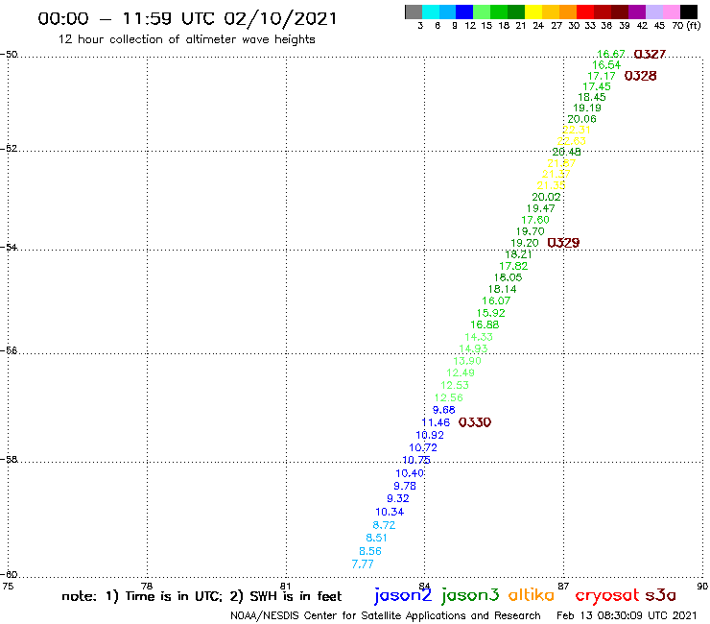Image resolution: width=710 pixels, height=624 pixels.
Task: Click the light blue value 7.77
Action: [x=363, y=564]
